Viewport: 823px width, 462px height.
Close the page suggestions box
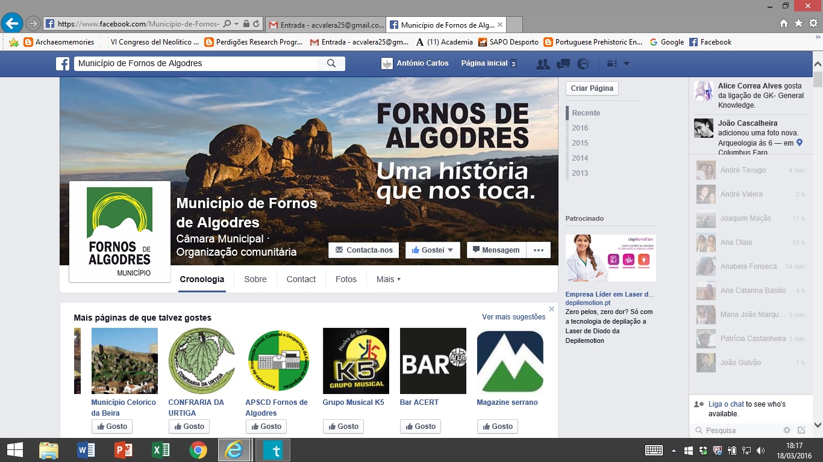click(x=551, y=309)
